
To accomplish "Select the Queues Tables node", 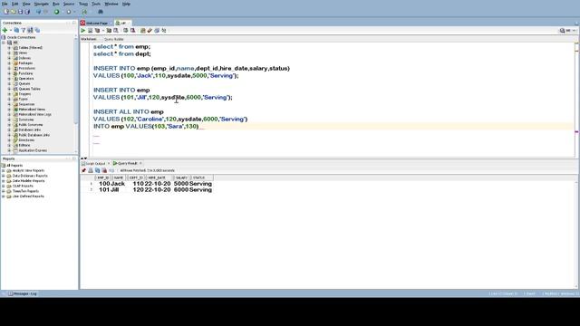I will click(x=30, y=89).
